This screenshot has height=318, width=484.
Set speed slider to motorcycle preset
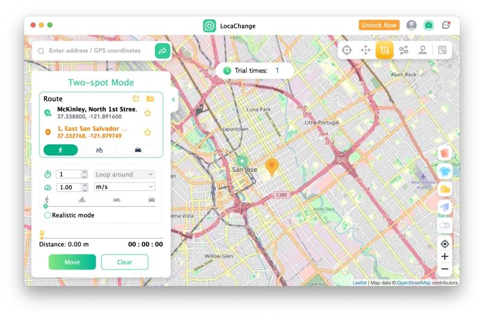pyautogui.click(x=116, y=200)
